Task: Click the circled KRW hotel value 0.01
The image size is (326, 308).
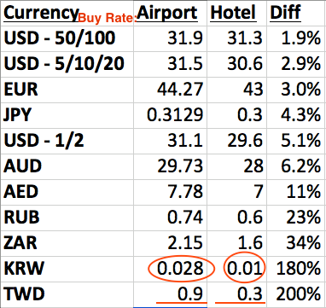Action: [244, 269]
